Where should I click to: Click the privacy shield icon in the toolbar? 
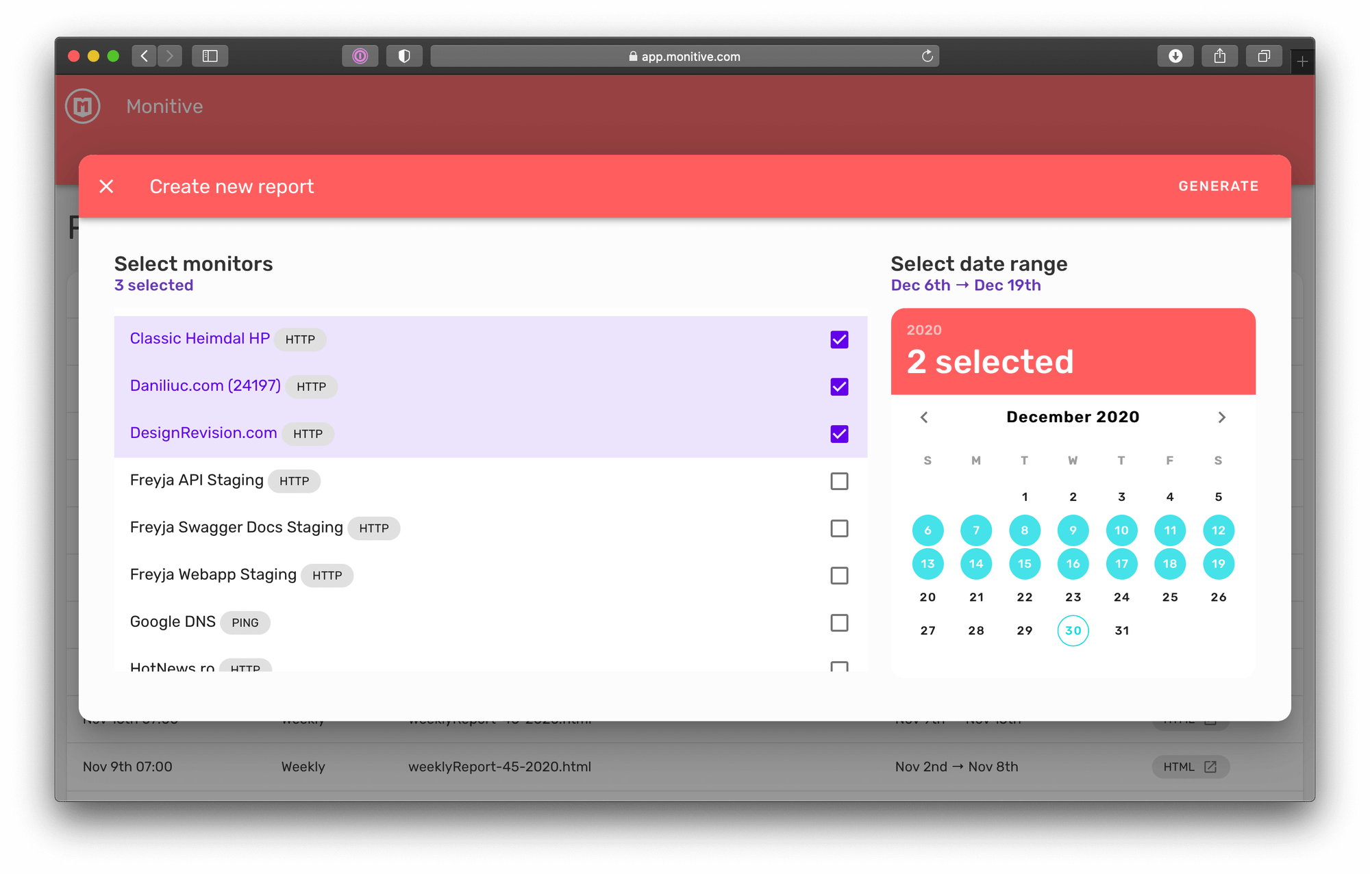pos(404,56)
